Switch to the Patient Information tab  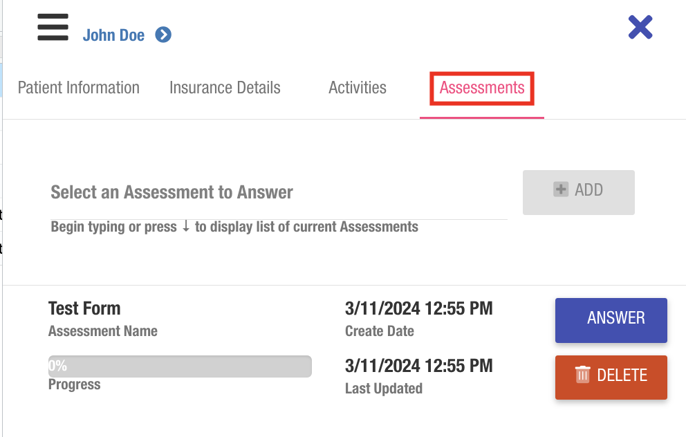click(x=78, y=88)
